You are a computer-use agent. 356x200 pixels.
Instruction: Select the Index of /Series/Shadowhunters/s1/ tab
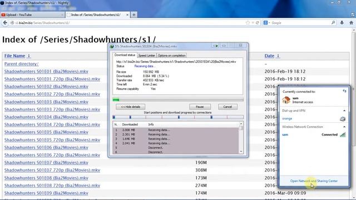98,15
